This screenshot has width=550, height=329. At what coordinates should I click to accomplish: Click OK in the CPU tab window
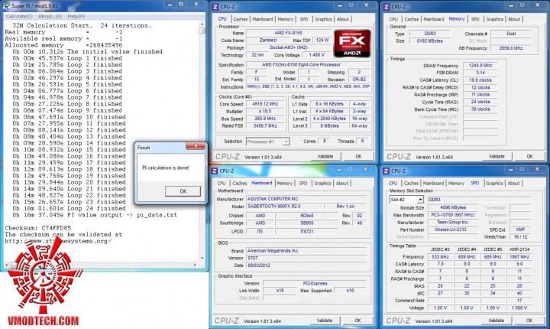[358, 156]
